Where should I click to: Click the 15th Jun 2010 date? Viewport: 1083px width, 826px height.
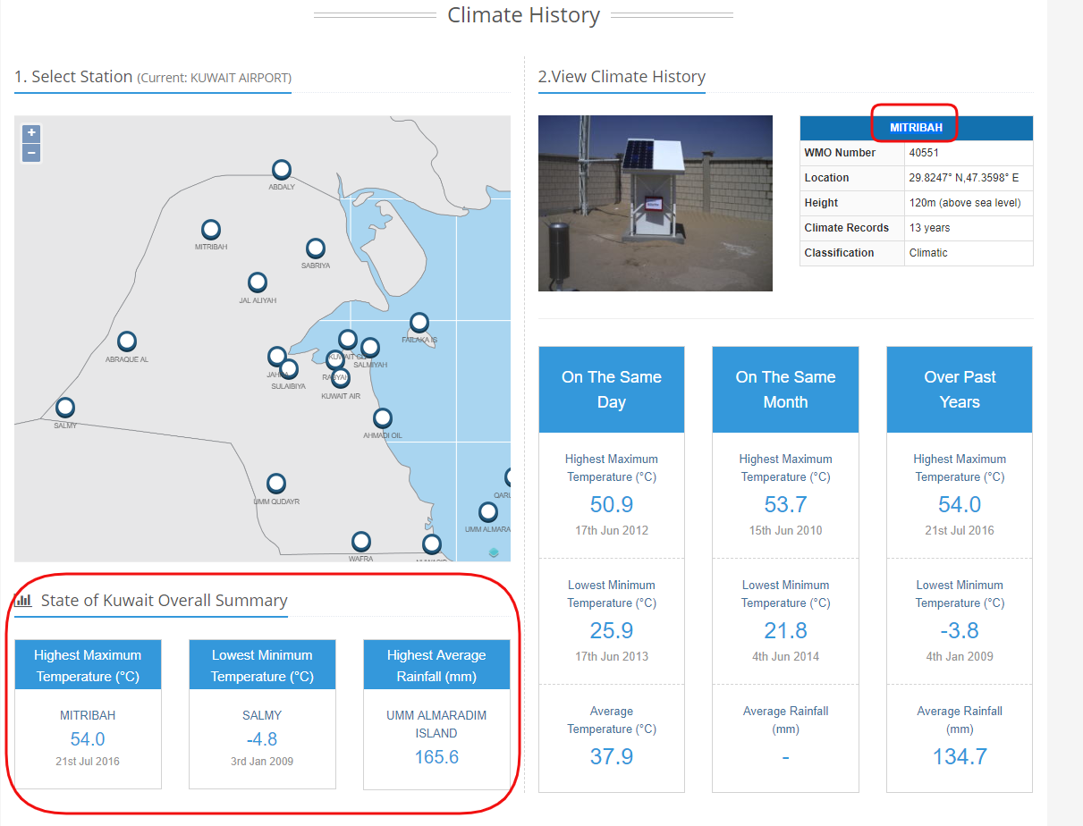(x=785, y=530)
